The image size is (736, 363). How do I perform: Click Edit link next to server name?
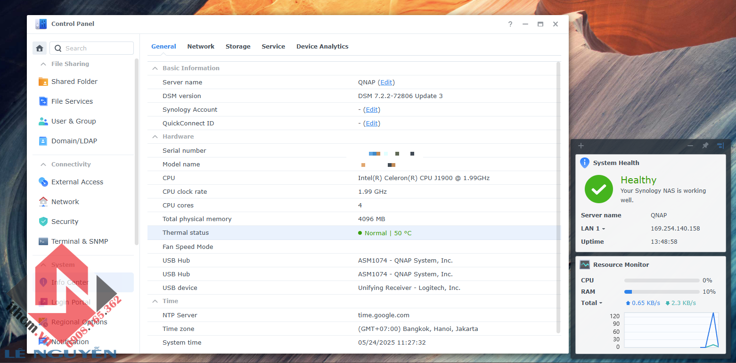(386, 82)
